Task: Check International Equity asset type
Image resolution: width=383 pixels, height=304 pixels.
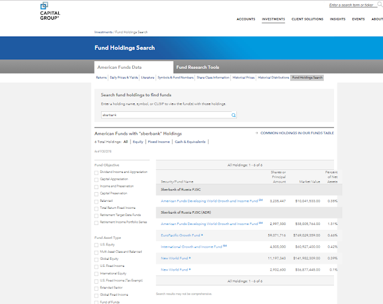Action: click(x=96, y=274)
